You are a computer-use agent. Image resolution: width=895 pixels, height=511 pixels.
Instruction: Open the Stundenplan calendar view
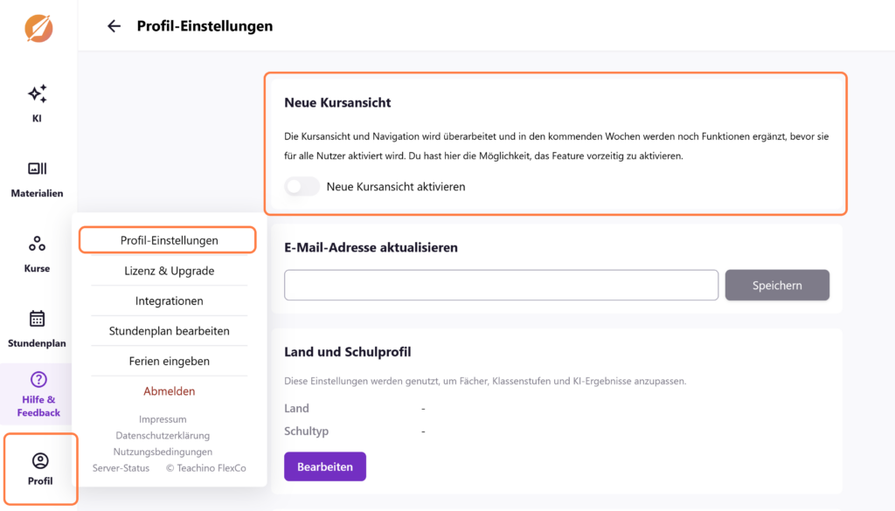pos(37,329)
